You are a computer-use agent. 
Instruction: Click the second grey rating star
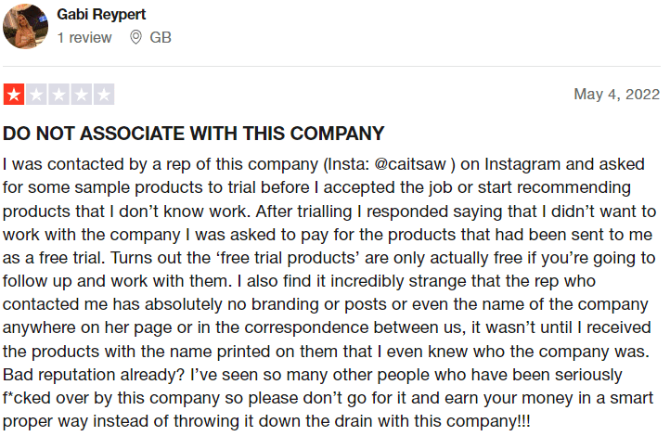click(x=36, y=95)
